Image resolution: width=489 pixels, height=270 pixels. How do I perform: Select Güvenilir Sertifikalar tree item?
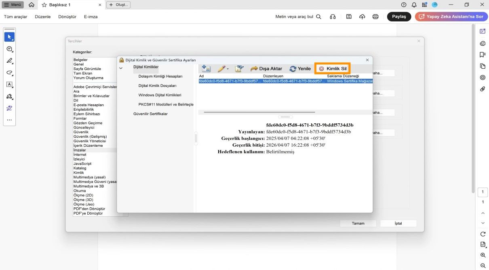[150, 114]
